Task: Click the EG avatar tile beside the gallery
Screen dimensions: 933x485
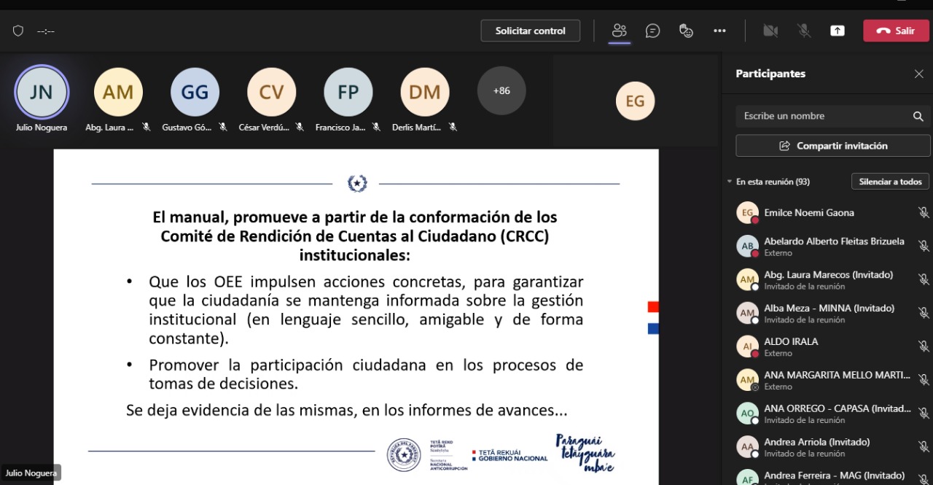Action: (x=635, y=101)
